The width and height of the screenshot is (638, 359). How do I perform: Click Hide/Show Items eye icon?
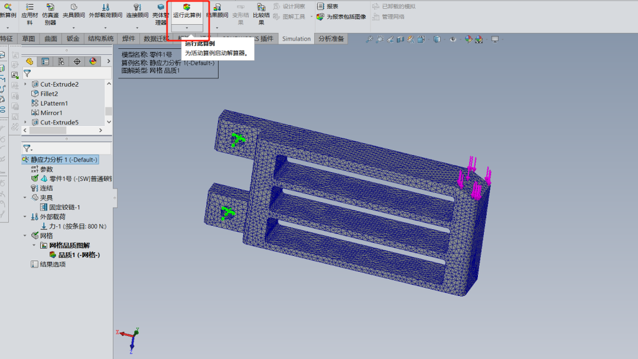pos(453,39)
